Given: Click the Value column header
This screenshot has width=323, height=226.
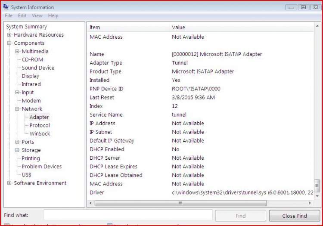Looking at the screenshot, I should pos(242,28).
